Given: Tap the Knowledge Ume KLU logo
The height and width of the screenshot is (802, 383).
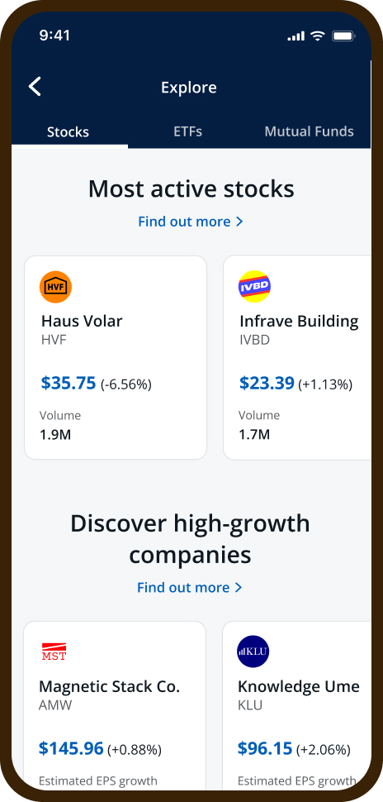Looking at the screenshot, I should 253,652.
